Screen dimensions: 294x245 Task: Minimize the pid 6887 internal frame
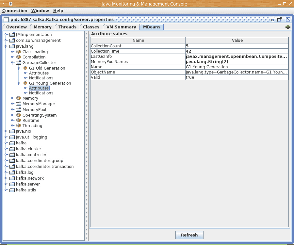coord(273,19)
